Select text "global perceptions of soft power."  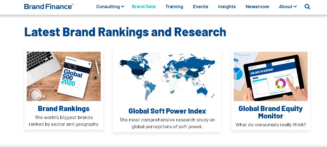click(167, 127)
